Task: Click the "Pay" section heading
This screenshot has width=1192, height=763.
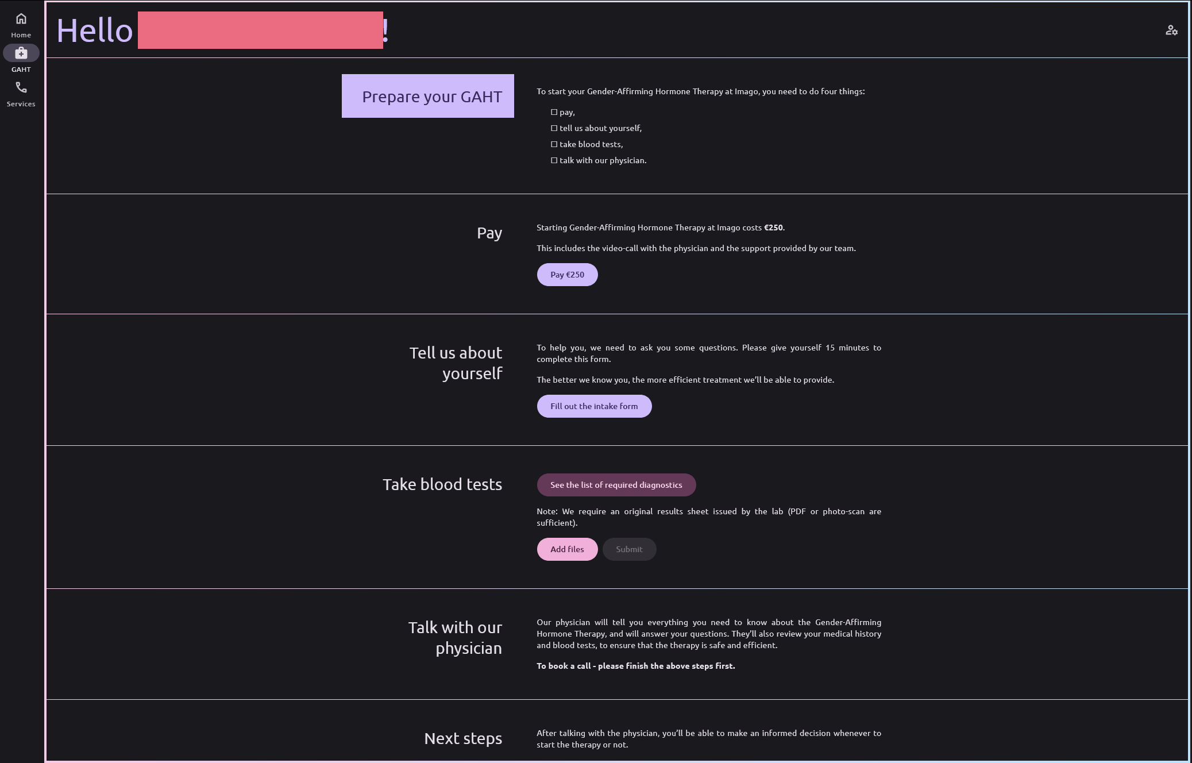Action: coord(489,233)
